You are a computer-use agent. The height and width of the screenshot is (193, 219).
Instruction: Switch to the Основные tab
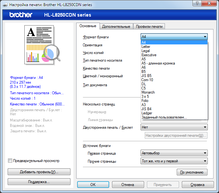[x=88, y=26]
